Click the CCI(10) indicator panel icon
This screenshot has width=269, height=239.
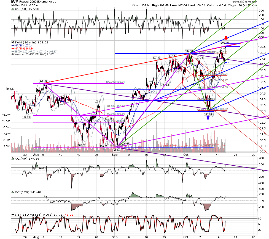point(13,9)
